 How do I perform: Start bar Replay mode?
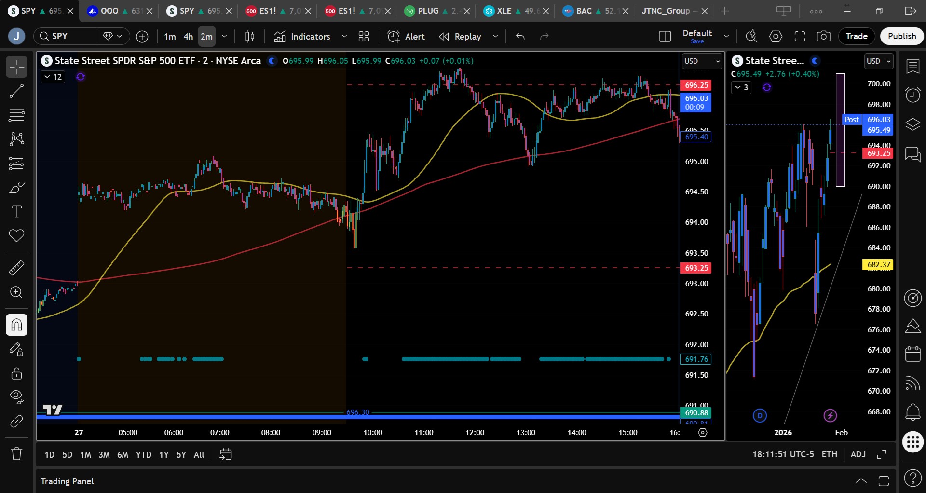[x=460, y=36]
